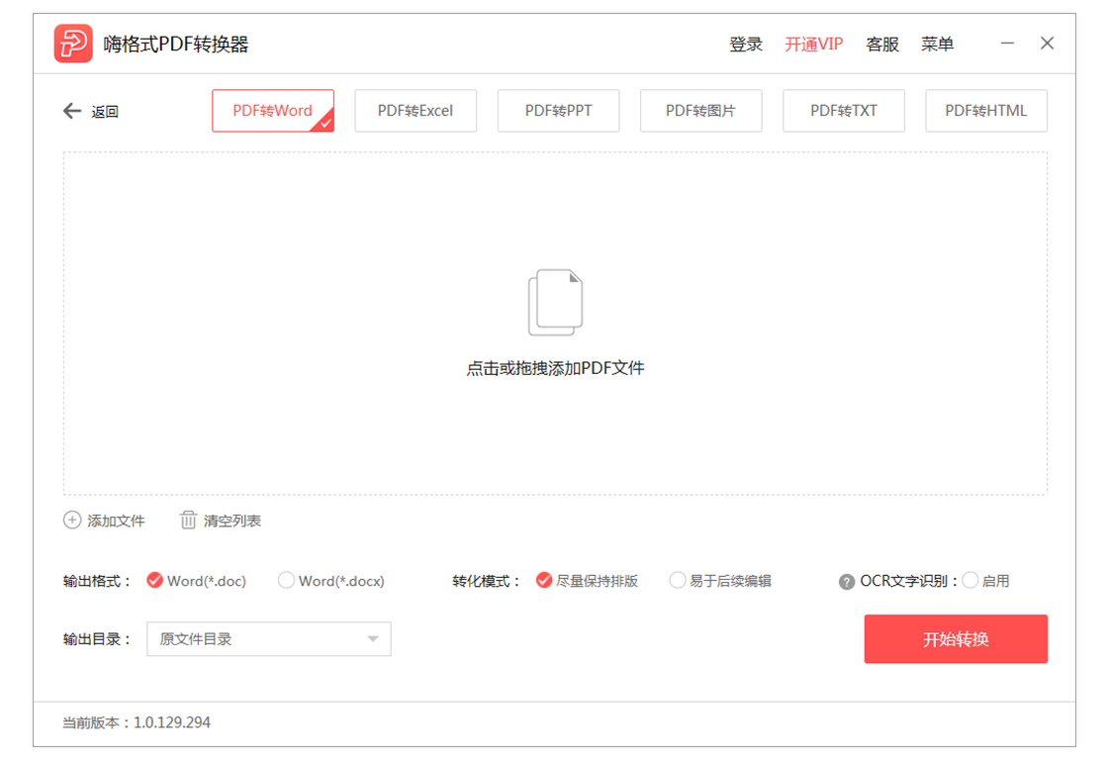Click the plus icon for adding files
Image resolution: width=1108 pixels, height=762 pixels.
point(72,521)
